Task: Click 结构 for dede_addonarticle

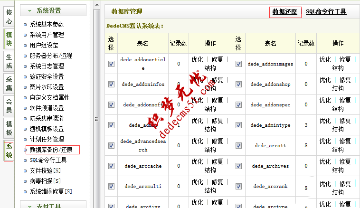Action: coord(210,68)
